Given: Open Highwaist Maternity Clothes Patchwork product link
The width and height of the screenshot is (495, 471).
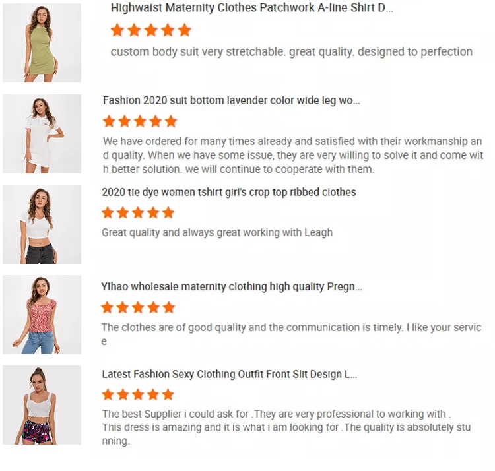Looking at the screenshot, I should tap(251, 8).
